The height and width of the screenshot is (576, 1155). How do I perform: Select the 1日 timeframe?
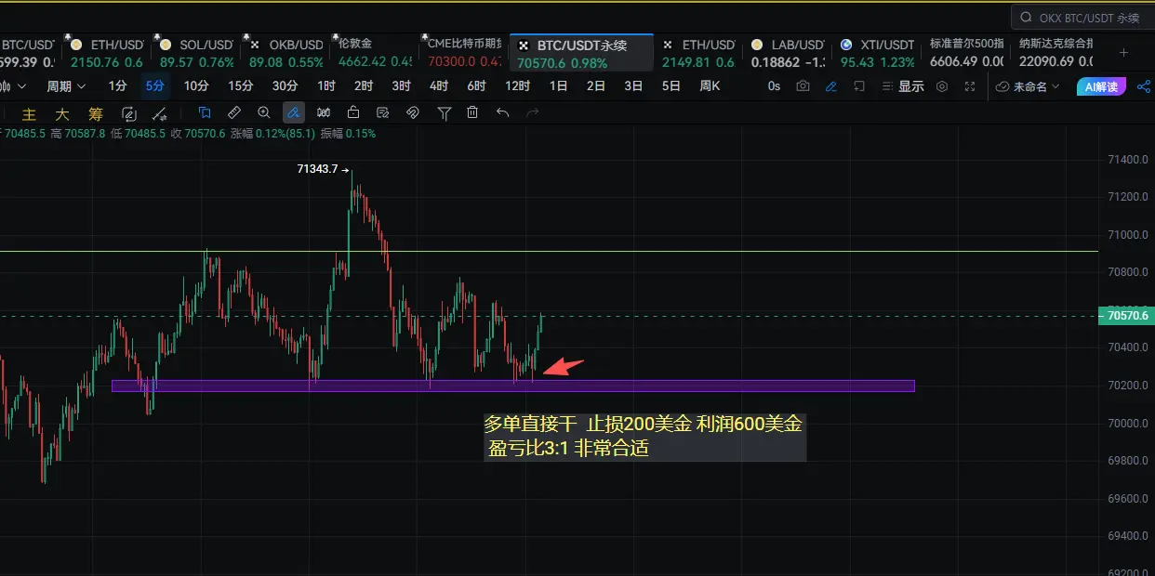tap(558, 86)
